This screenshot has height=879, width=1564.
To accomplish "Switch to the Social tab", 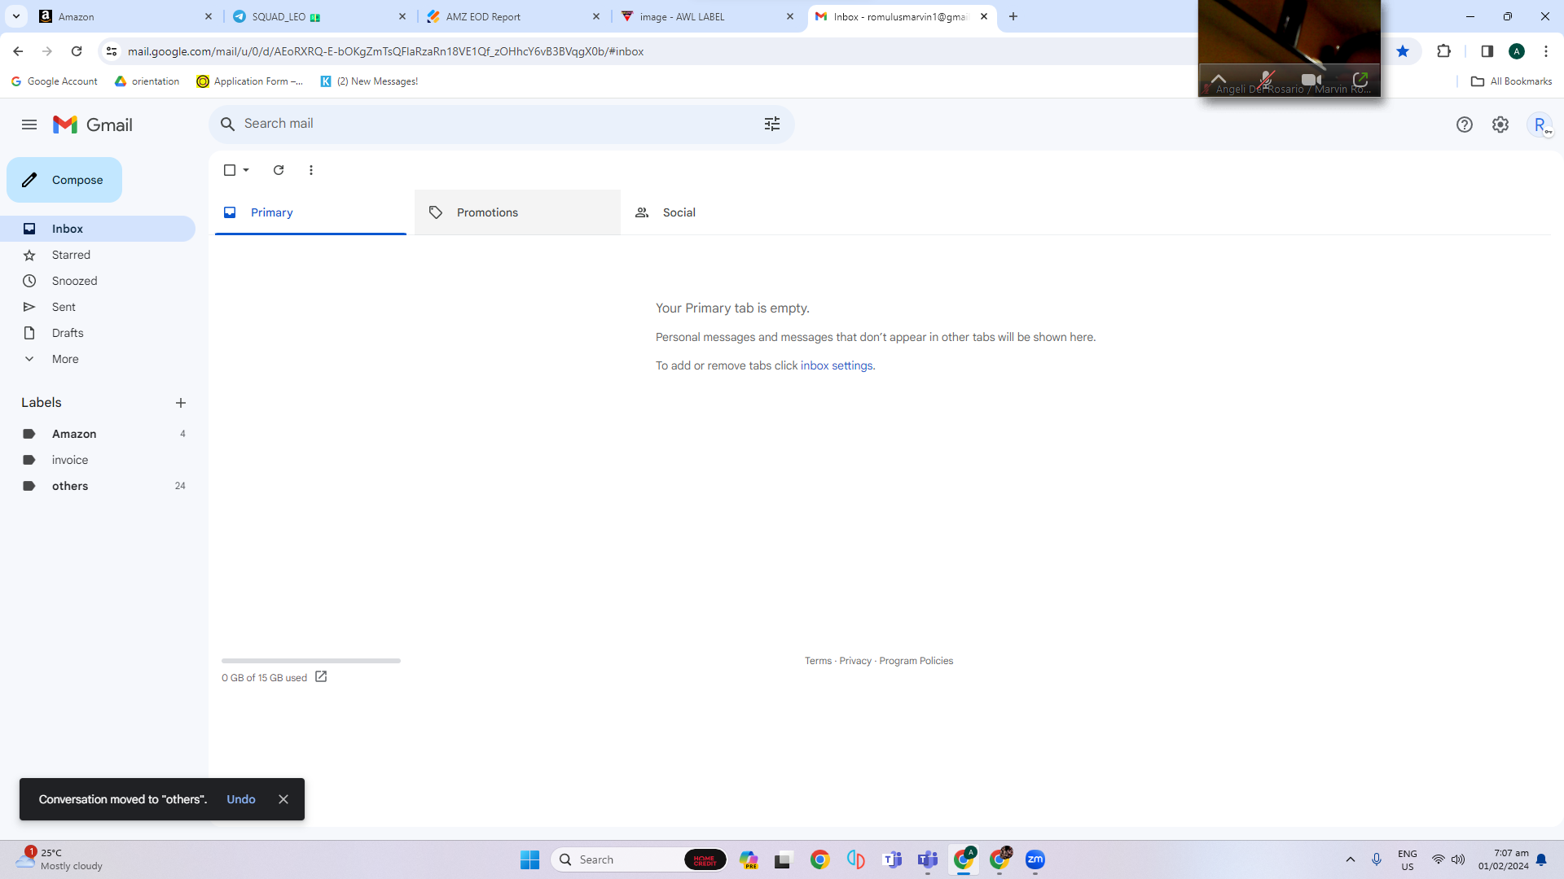I will click(x=723, y=212).
